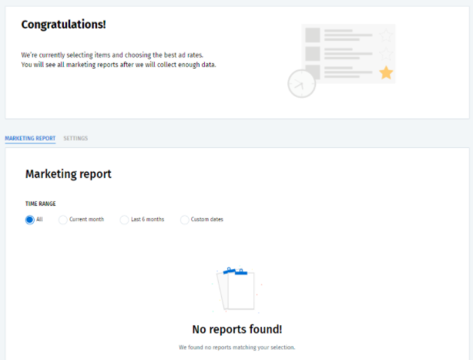This screenshot has width=473, height=360.
Task: Click the No reports found! message
Action: (x=237, y=329)
